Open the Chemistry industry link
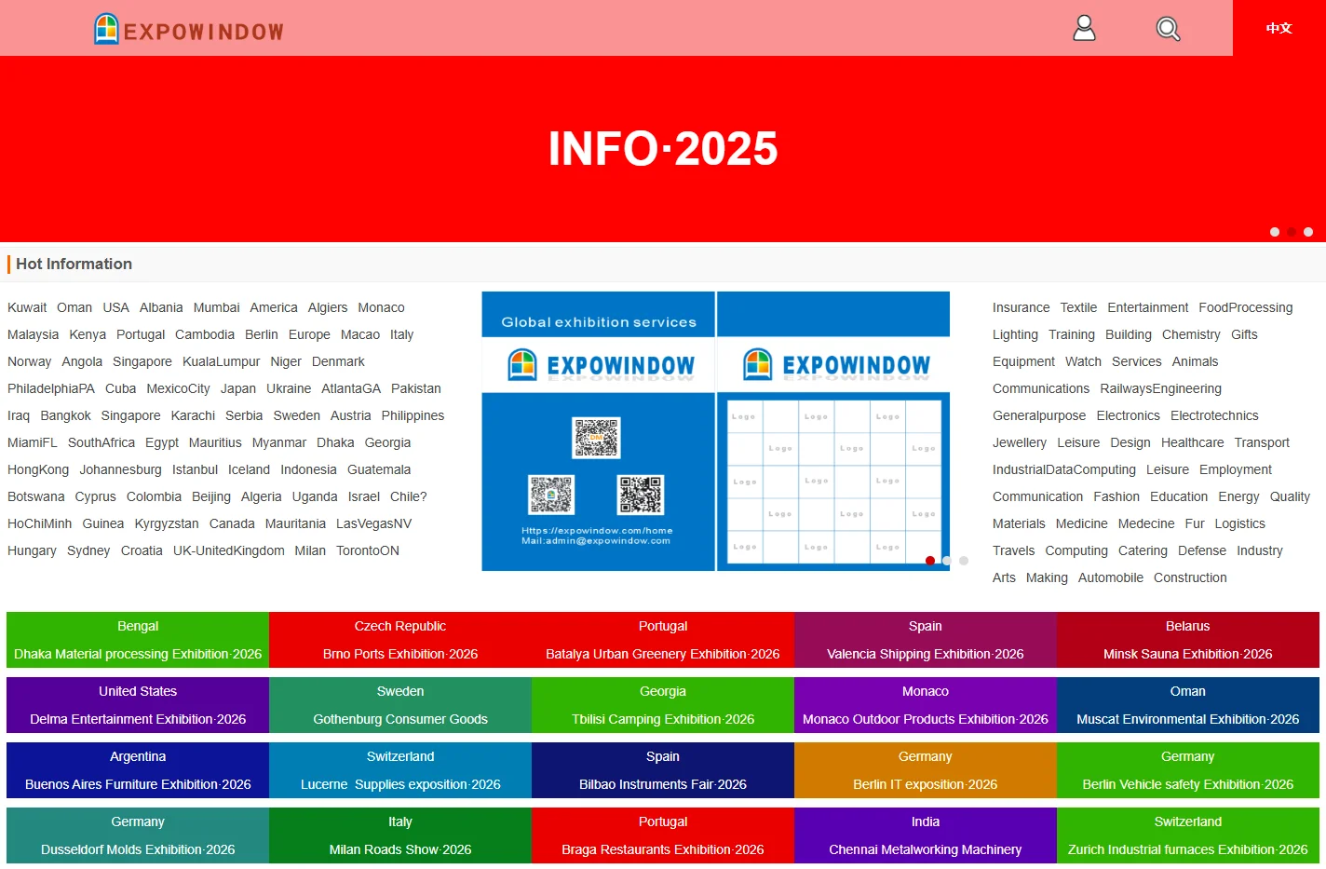The height and width of the screenshot is (869, 1326). pyautogui.click(x=1191, y=334)
